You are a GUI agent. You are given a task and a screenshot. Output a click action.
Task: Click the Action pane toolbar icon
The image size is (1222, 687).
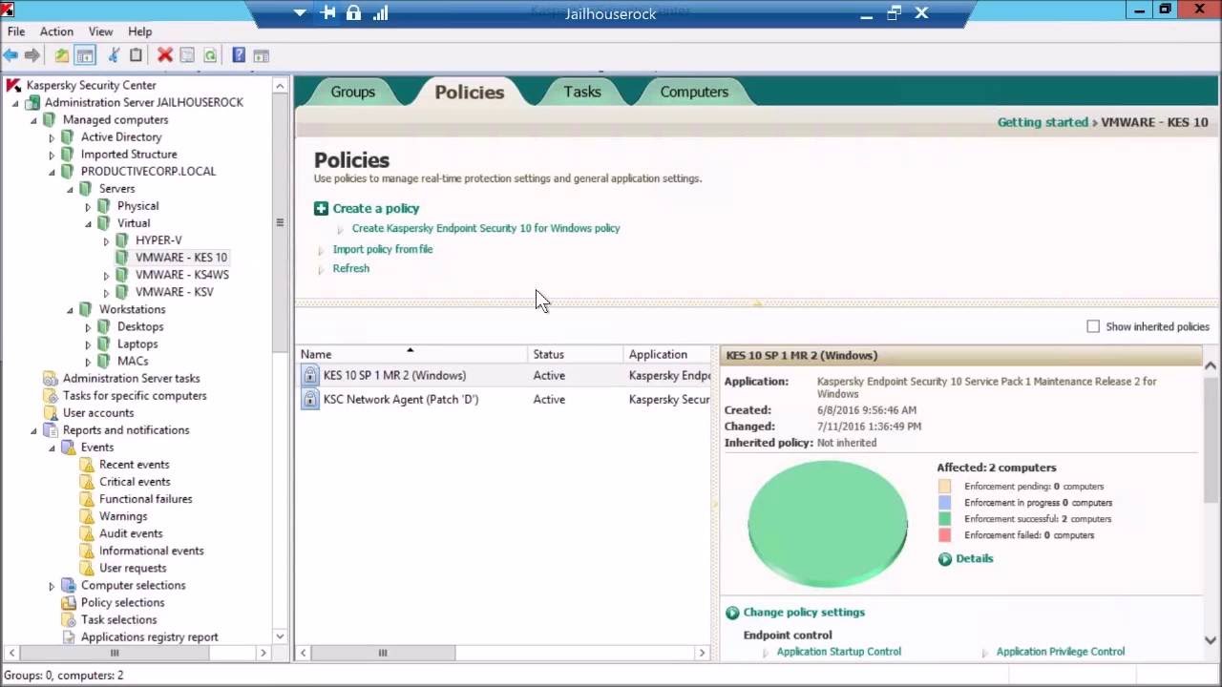(261, 55)
